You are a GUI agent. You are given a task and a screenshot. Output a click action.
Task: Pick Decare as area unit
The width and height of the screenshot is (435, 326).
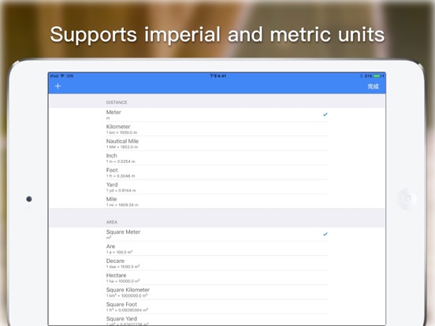coord(217,263)
